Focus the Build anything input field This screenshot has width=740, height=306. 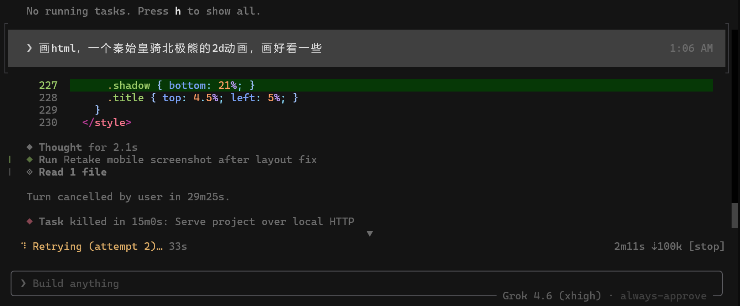coord(367,283)
